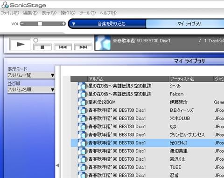Click album title in the 米米CLUB row
The width and height of the screenshot is (224, 178).
[x=117, y=118]
